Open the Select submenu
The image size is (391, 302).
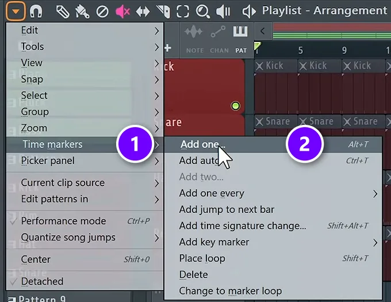tap(85, 95)
